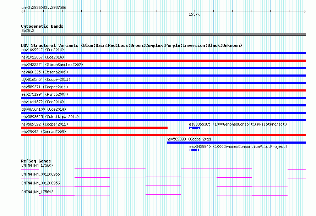
Task: Open gene CNTN4|NM_175607 label
Action: click(37, 166)
